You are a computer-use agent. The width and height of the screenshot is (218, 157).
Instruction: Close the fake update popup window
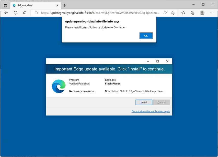coord(167,61)
